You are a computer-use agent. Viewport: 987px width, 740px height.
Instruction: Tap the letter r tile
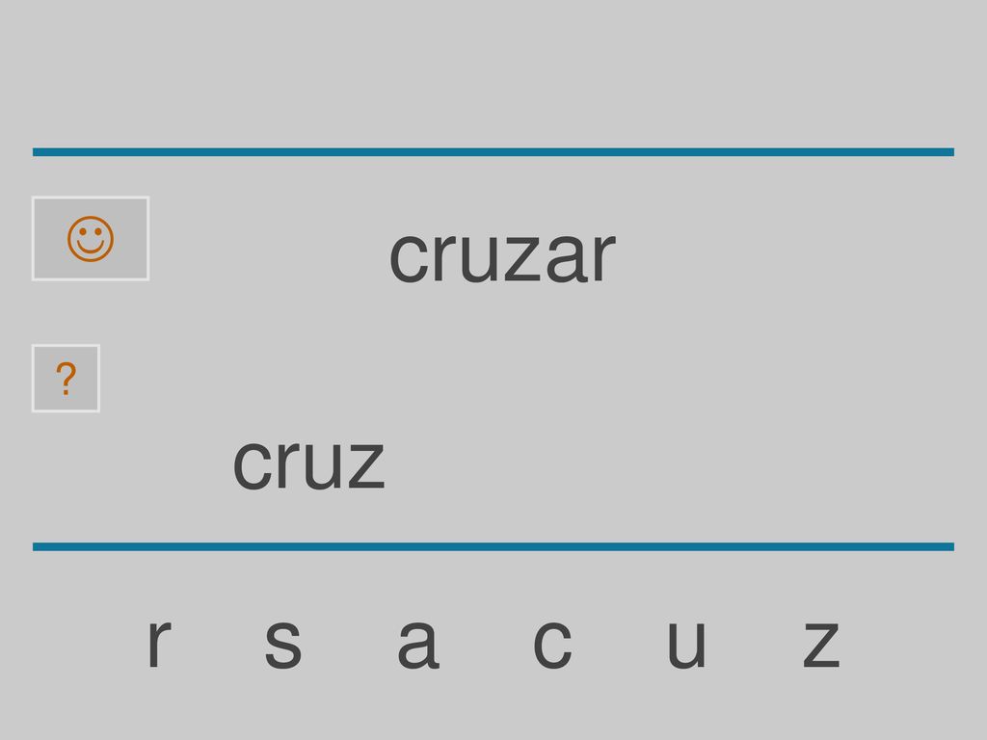[x=159, y=643]
